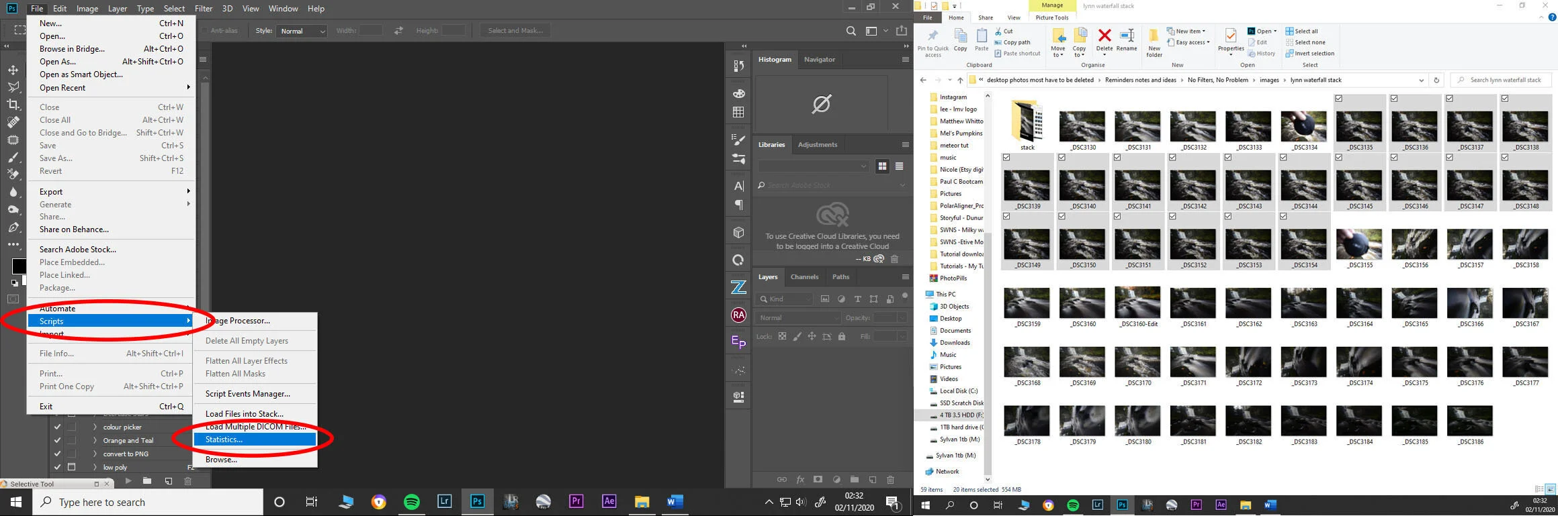Untick the checkbox on _DSC3135 thumbnail
The image size is (1558, 516).
[1339, 99]
